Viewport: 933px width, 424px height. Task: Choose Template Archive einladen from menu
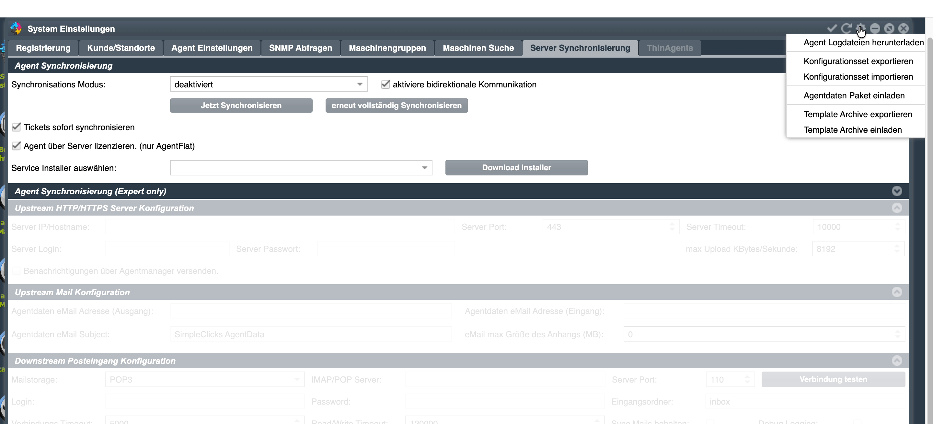point(852,130)
